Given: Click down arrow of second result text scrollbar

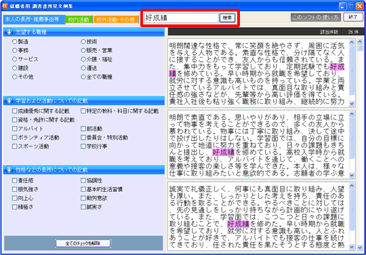Looking at the screenshot, I should [352, 175].
